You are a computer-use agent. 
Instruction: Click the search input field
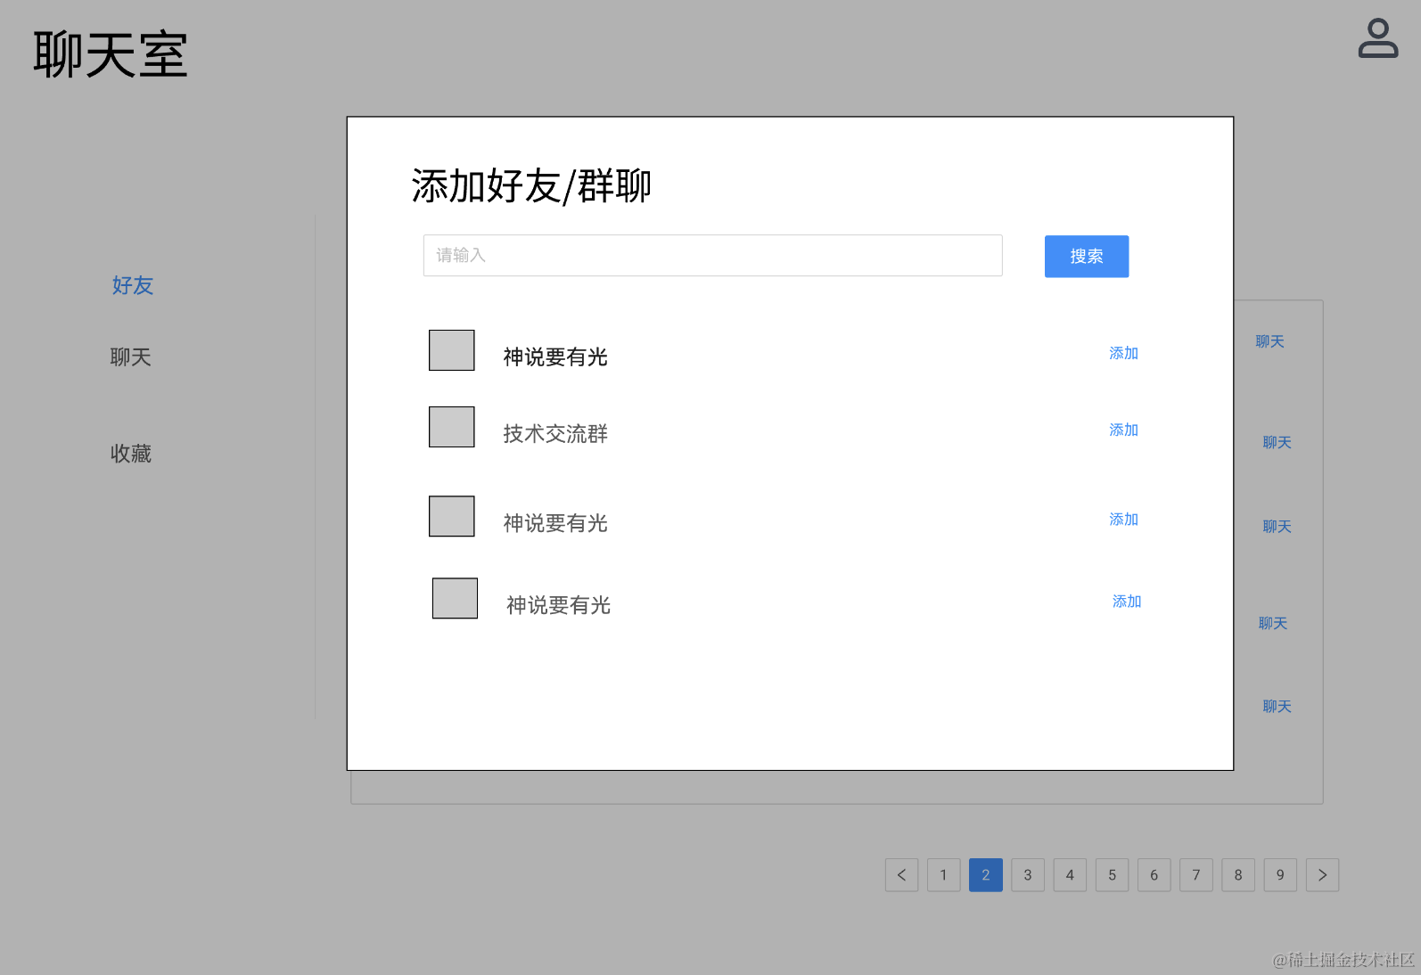(x=712, y=256)
